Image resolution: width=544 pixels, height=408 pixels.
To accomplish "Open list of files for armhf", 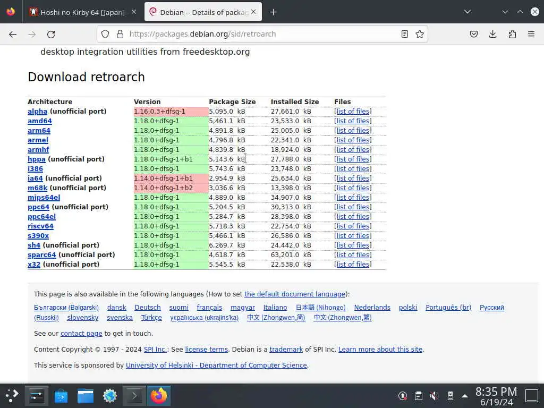I will [x=353, y=149].
